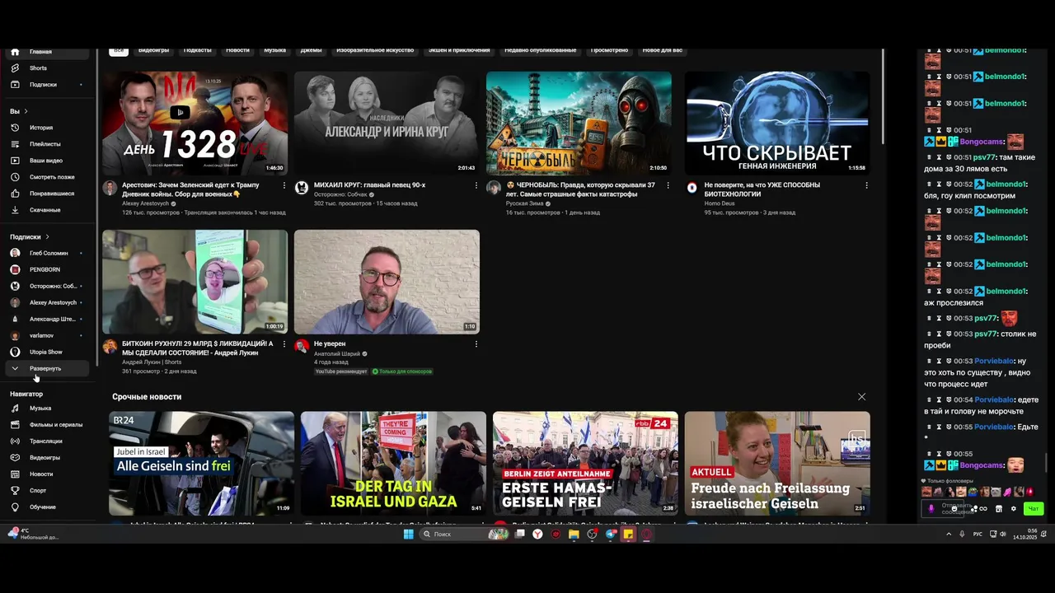Open Трансляции in Навигатор section
This screenshot has height=593, width=1055.
click(x=47, y=441)
